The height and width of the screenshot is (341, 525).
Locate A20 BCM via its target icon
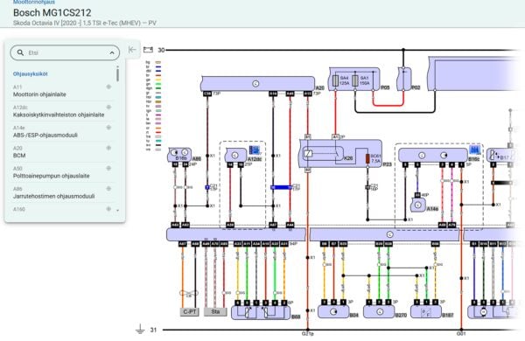[108, 148]
